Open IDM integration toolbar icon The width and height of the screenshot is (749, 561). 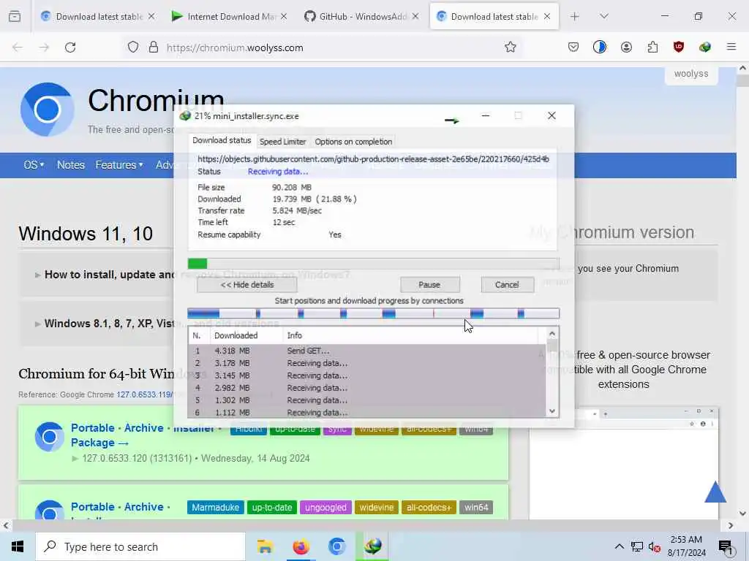[704, 47]
